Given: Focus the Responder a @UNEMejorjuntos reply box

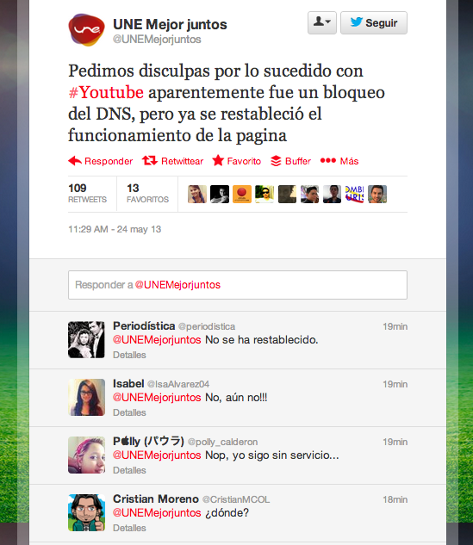Looking at the screenshot, I should click(x=238, y=285).
